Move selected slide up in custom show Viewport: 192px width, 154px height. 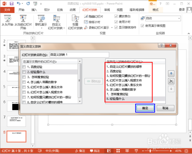click(171, 74)
